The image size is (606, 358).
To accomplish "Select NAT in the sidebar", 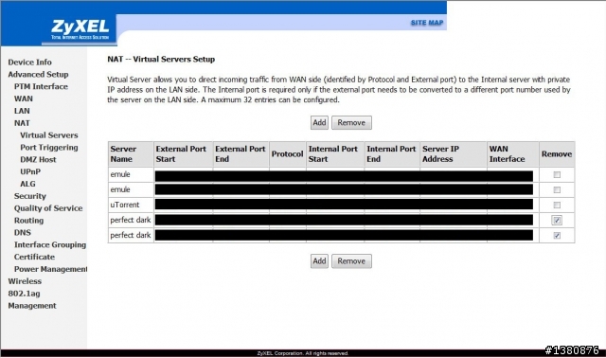I will [22, 123].
